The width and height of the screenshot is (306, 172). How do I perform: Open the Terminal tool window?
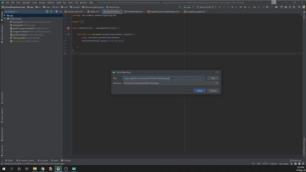pyautogui.click(x=66, y=161)
